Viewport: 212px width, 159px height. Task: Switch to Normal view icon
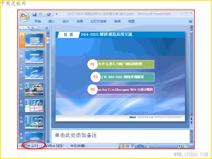pyautogui.click(x=122, y=146)
